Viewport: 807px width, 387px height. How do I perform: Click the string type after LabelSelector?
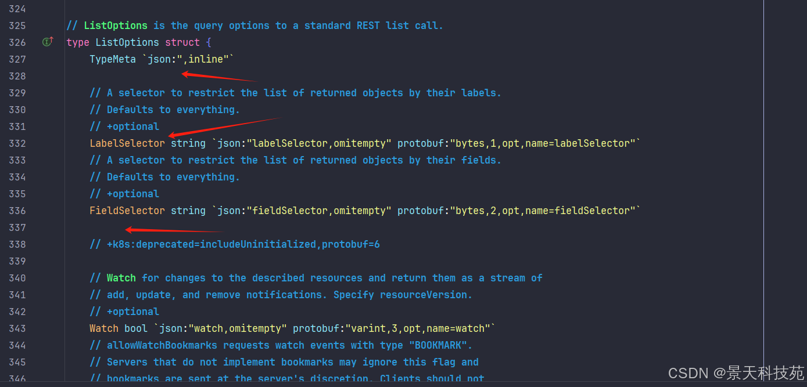tap(188, 143)
